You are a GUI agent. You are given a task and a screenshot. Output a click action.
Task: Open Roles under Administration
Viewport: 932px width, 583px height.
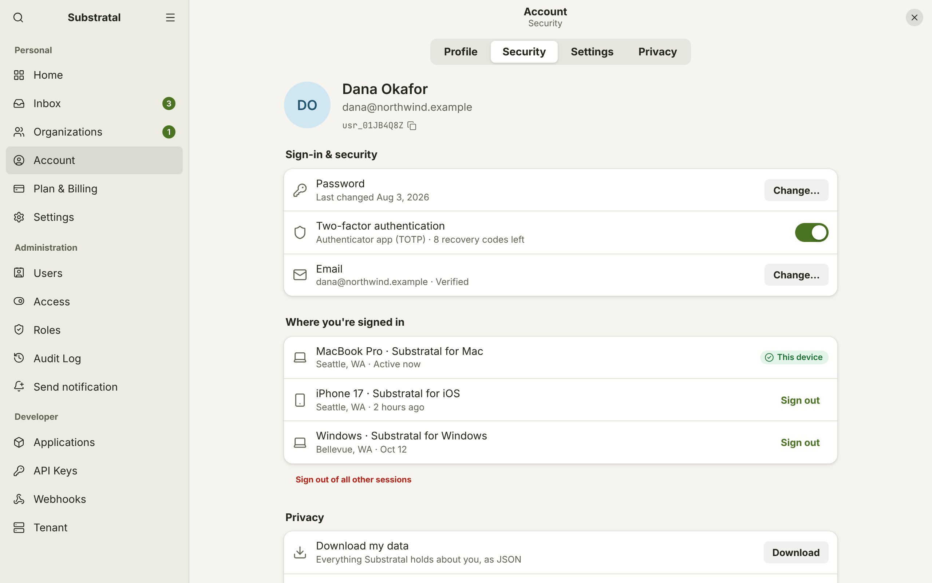click(94, 330)
